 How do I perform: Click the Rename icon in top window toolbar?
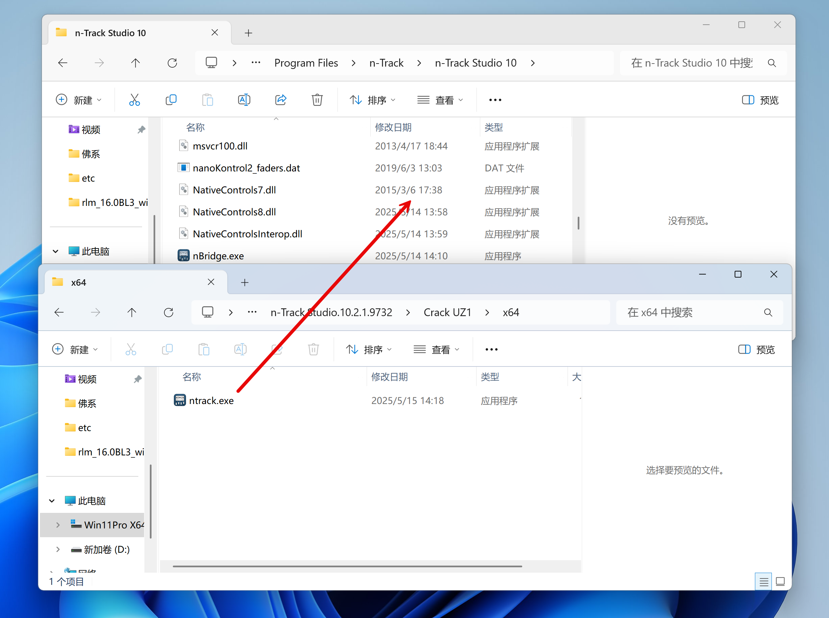pyautogui.click(x=244, y=100)
